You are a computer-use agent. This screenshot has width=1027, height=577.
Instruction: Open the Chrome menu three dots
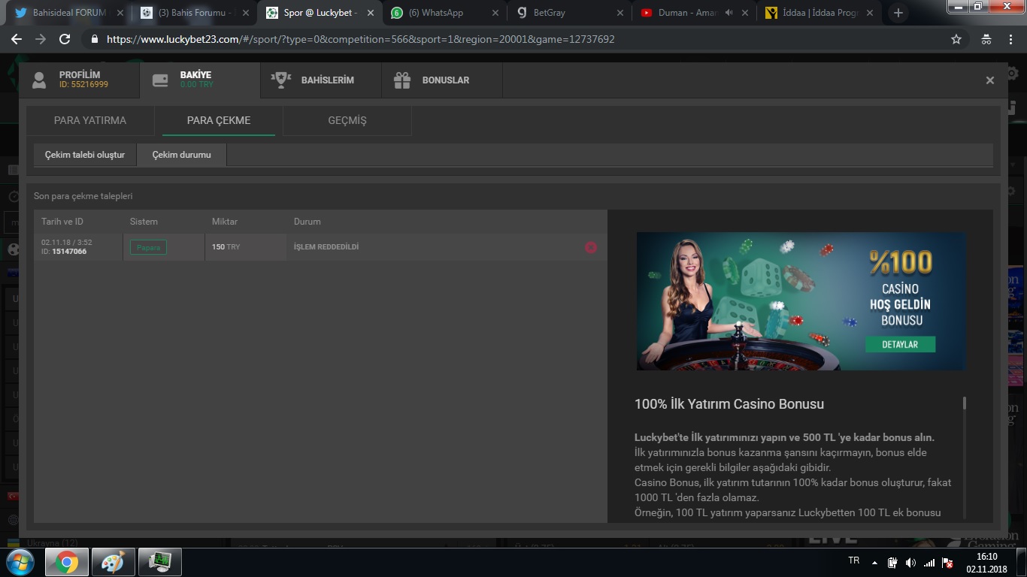click(1012, 39)
